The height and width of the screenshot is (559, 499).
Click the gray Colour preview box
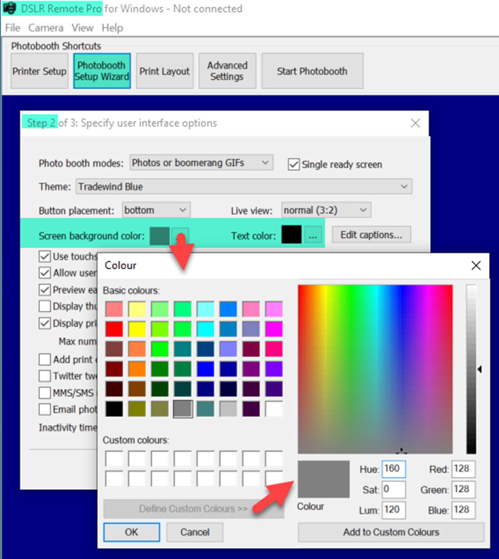324,479
